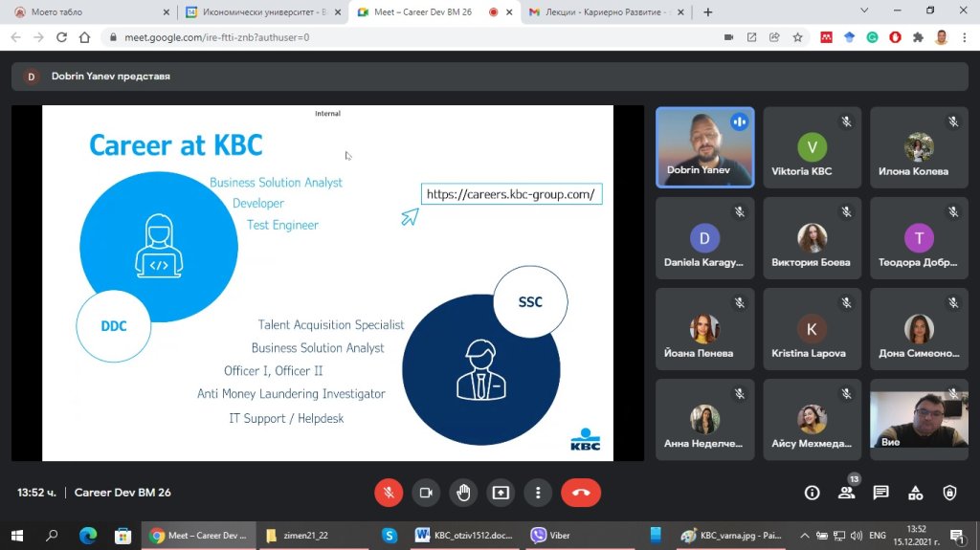Open Windows Start menu
This screenshot has width=980, height=550.
(17, 536)
